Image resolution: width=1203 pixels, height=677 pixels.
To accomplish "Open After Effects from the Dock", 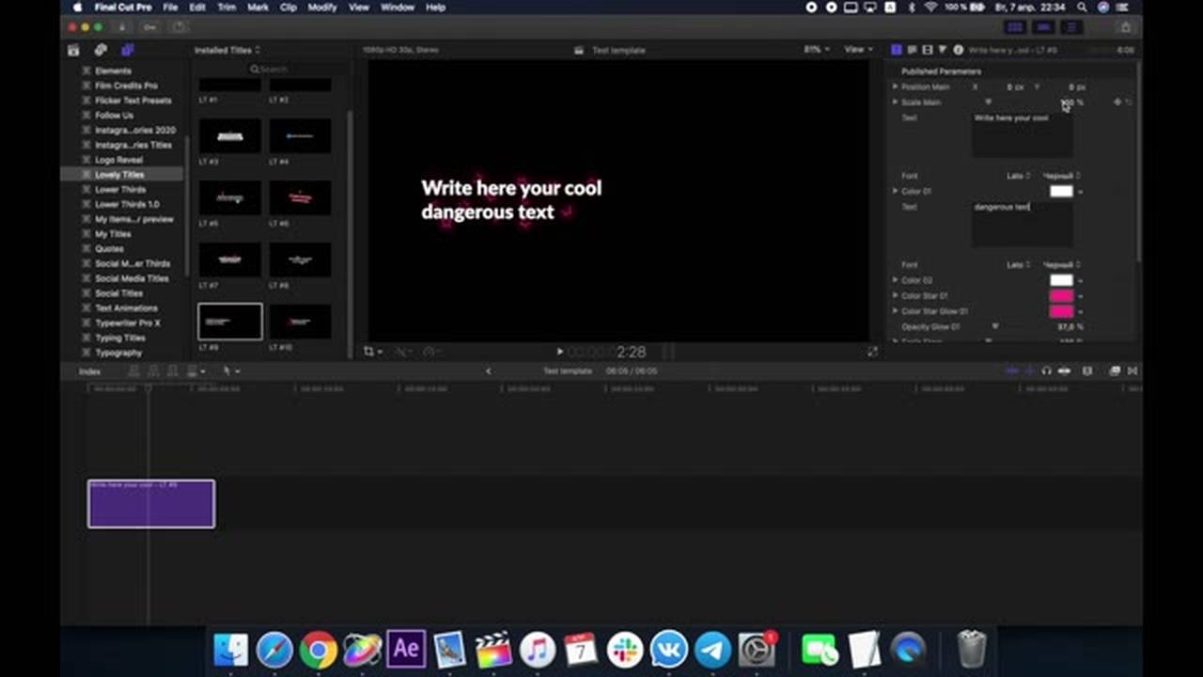I will [x=406, y=649].
